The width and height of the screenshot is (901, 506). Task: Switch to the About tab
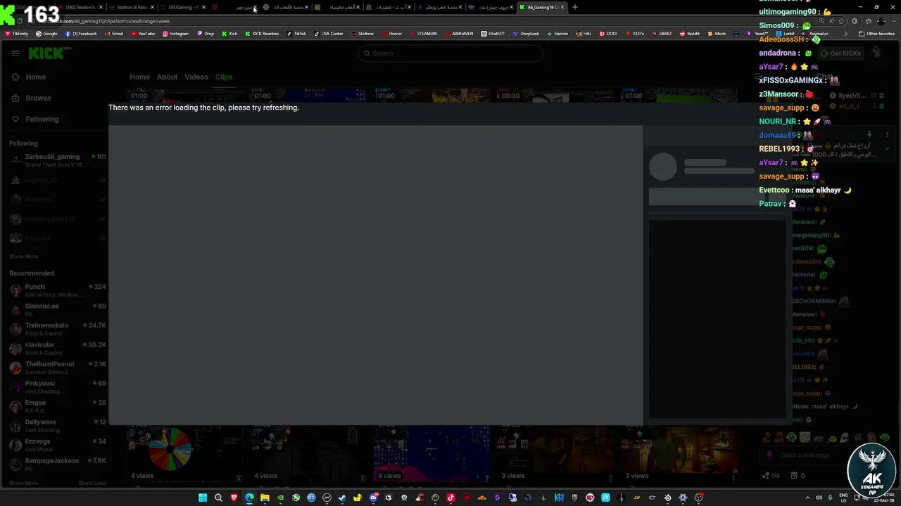pos(167,77)
